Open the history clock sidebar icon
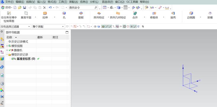Screen dimensions: 217x107 (2, 83)
